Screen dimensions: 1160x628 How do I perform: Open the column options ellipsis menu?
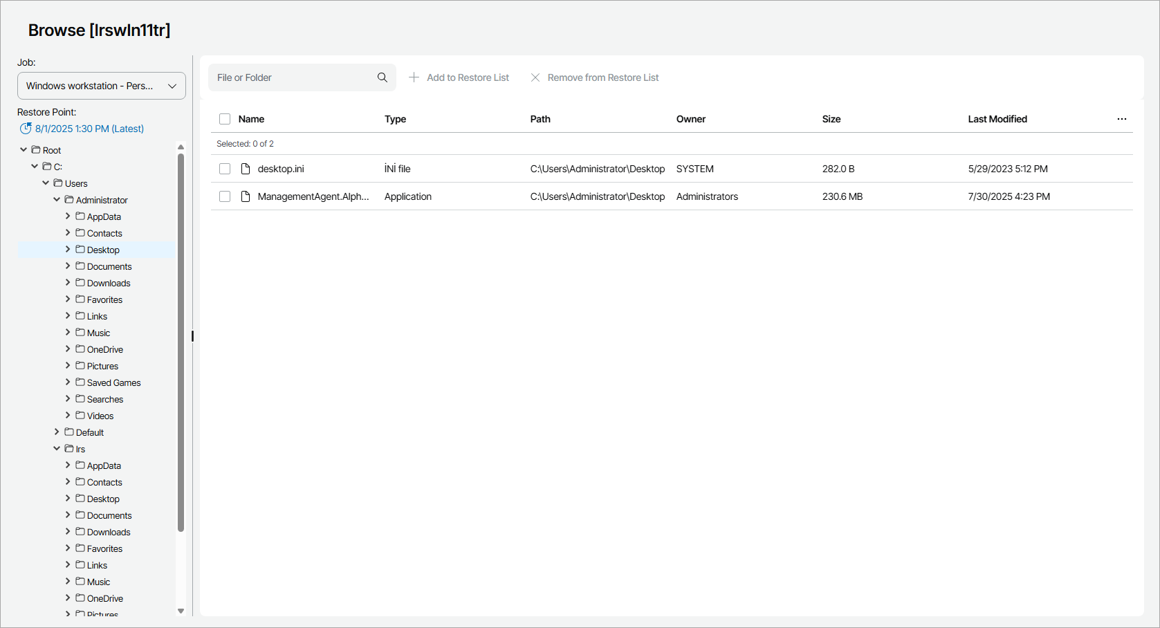[x=1121, y=118]
